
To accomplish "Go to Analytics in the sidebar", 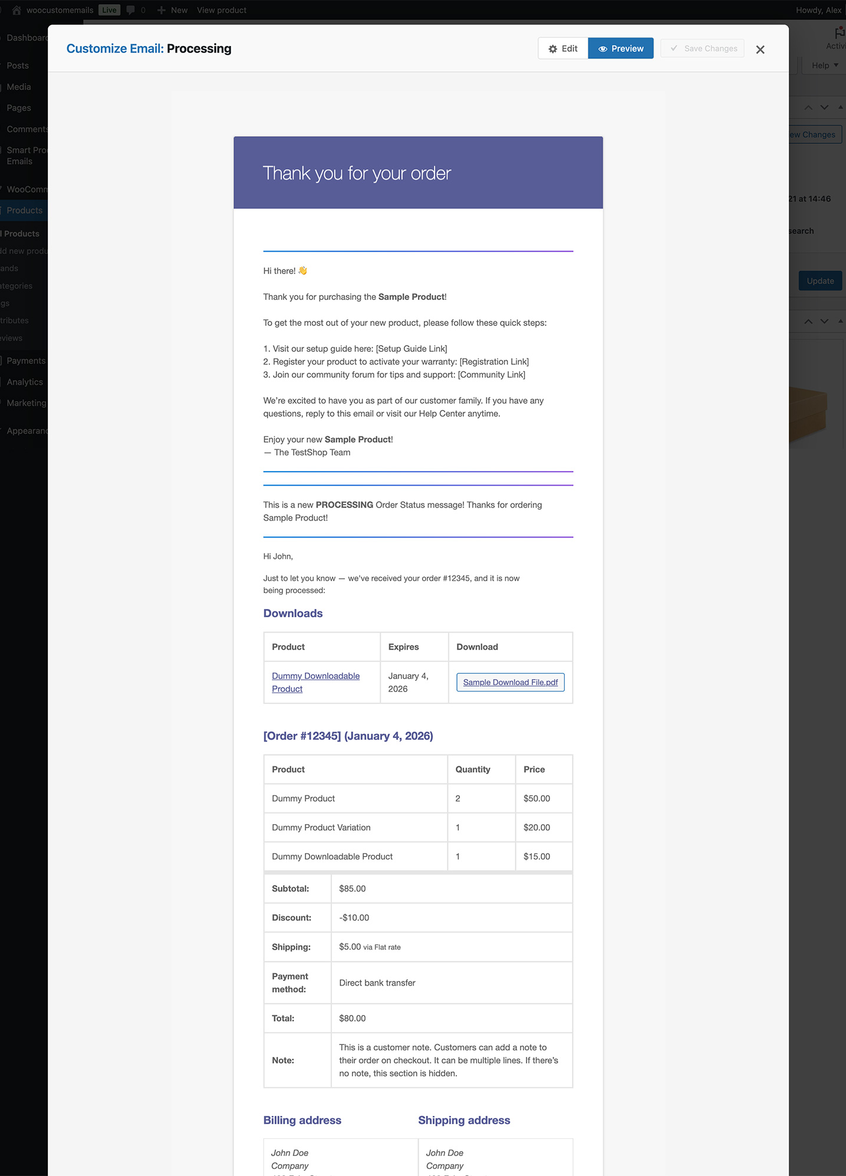I will click(25, 382).
